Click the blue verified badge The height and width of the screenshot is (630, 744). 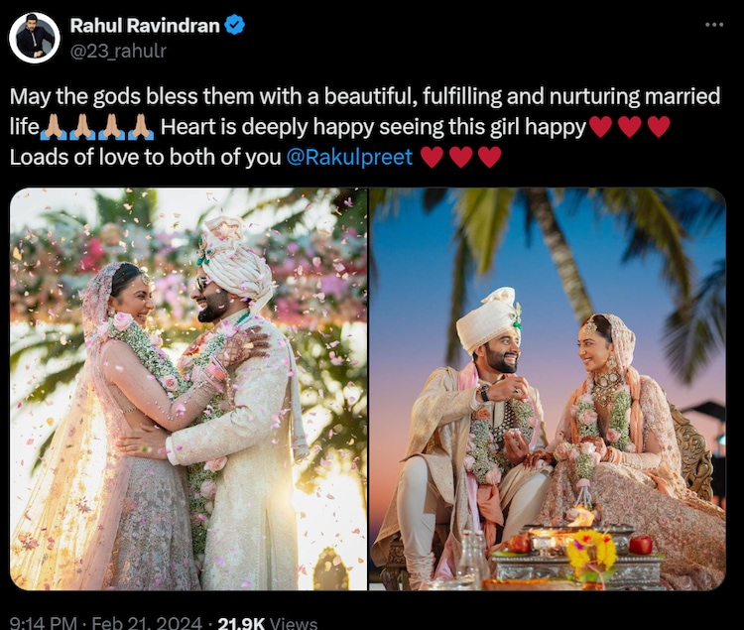coord(234,25)
